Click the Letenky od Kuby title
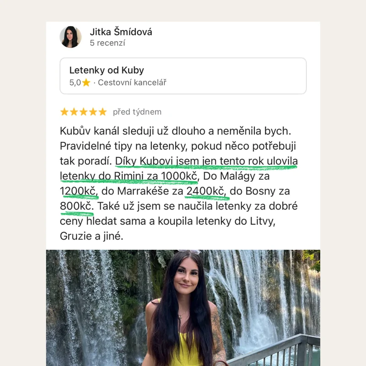The image size is (366, 366). pyautogui.click(x=107, y=70)
